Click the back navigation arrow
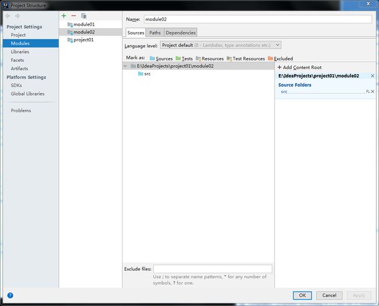This screenshot has height=306, width=379. click(8, 16)
